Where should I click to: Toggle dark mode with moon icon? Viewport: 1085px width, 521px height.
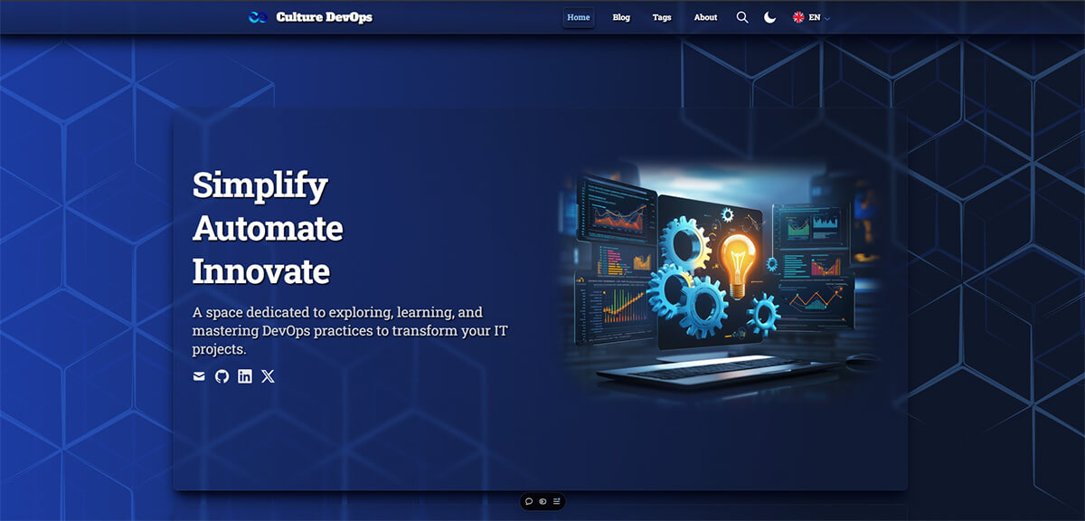(770, 17)
